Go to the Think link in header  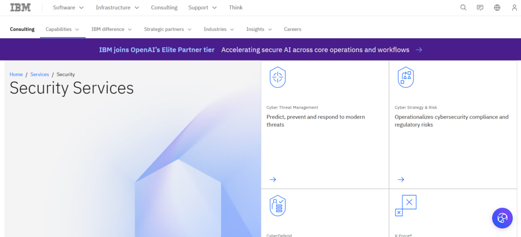(x=236, y=8)
